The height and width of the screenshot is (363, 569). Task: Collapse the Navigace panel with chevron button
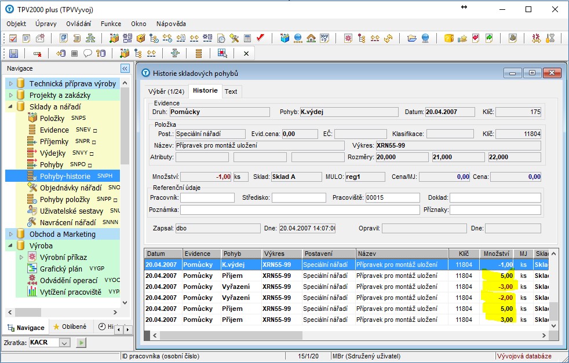point(125,68)
